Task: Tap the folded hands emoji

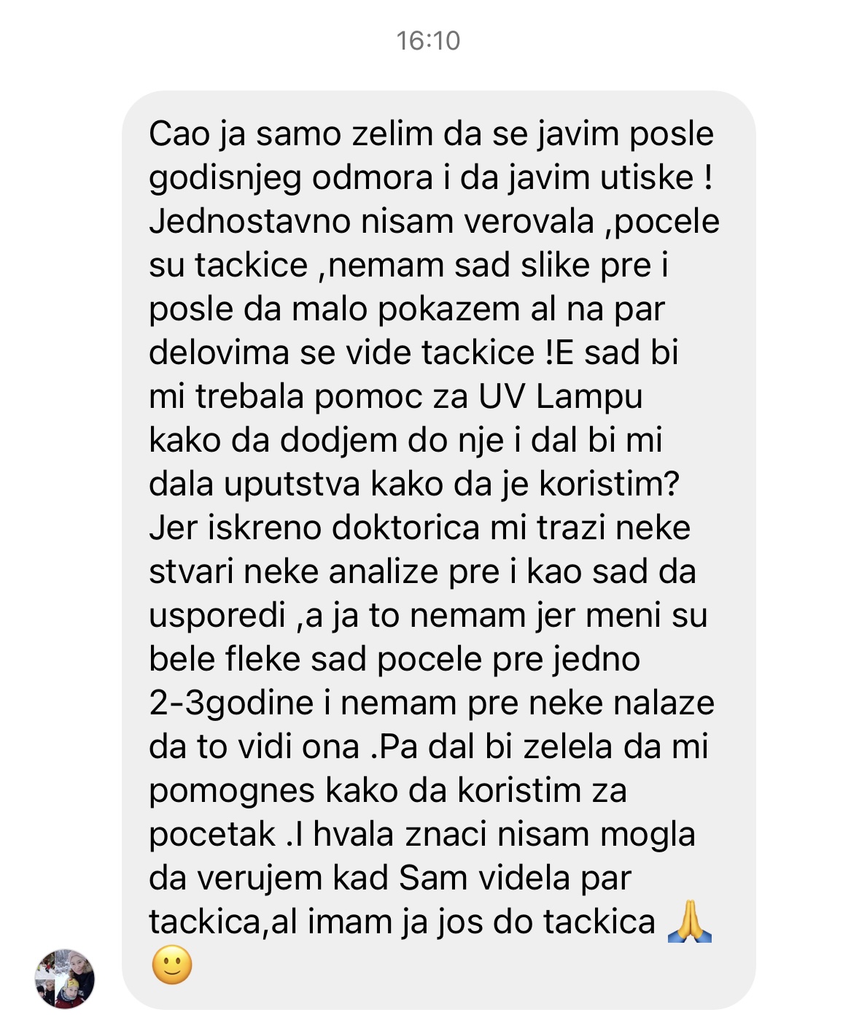Action: click(689, 921)
